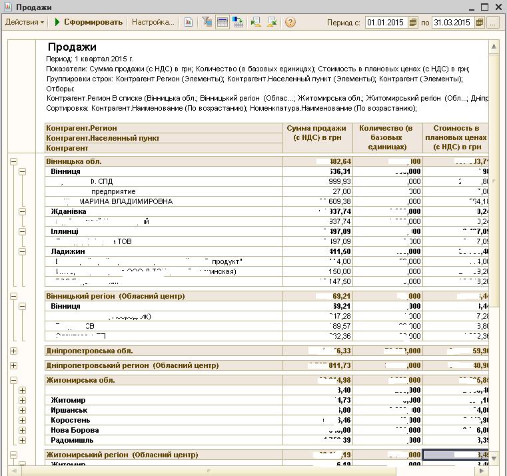
Task: Select the Дніпропетровська обл. row label
Action: click(89, 351)
